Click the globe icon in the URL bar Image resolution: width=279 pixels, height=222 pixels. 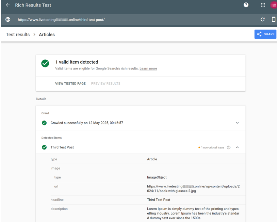[x=7, y=19]
